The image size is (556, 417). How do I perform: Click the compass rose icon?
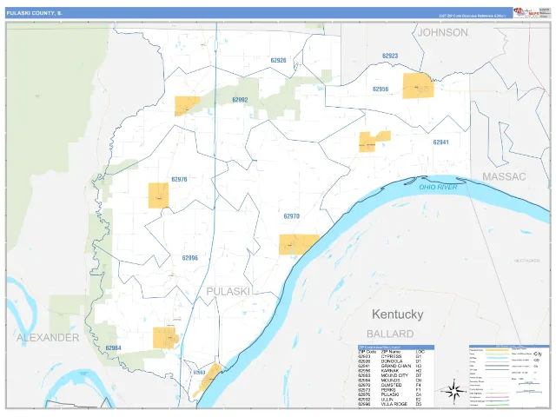[455, 390]
